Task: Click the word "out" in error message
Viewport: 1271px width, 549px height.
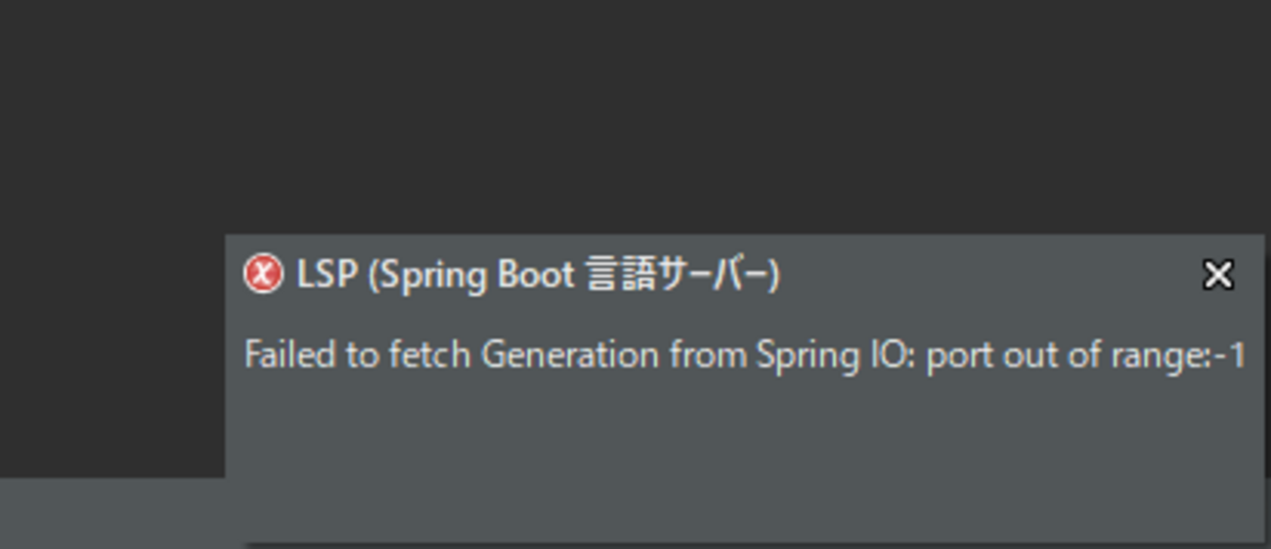Action: [1027, 355]
